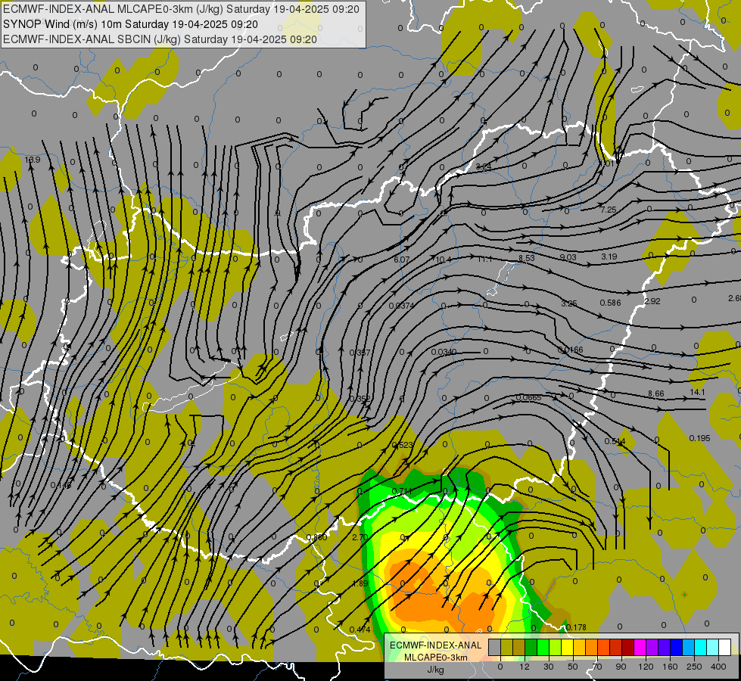Select the legend scale label 90
Image resolution: width=741 pixels, height=681 pixels.
click(x=621, y=667)
